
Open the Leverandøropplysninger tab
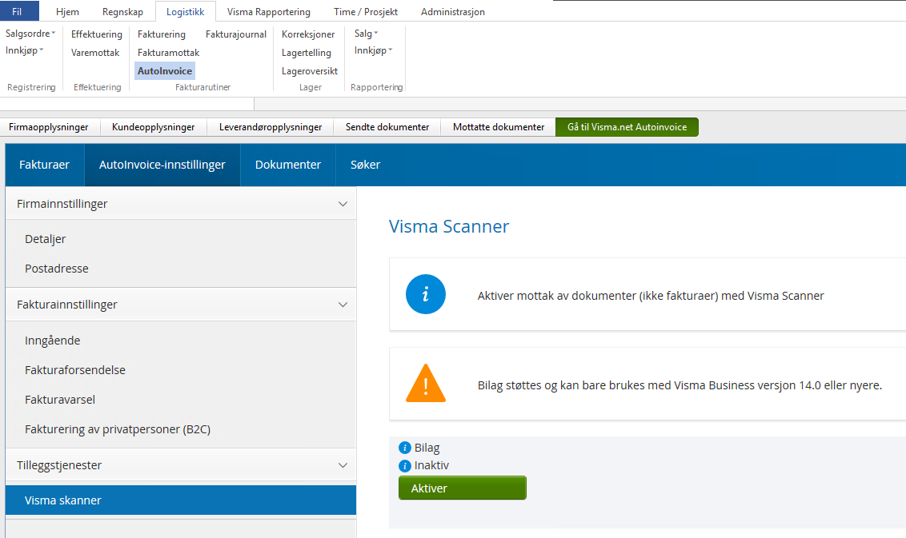click(x=271, y=127)
